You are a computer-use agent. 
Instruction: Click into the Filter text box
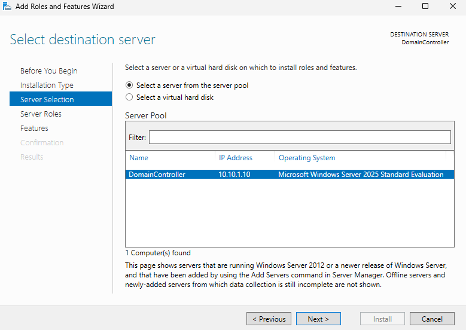pyautogui.click(x=299, y=137)
